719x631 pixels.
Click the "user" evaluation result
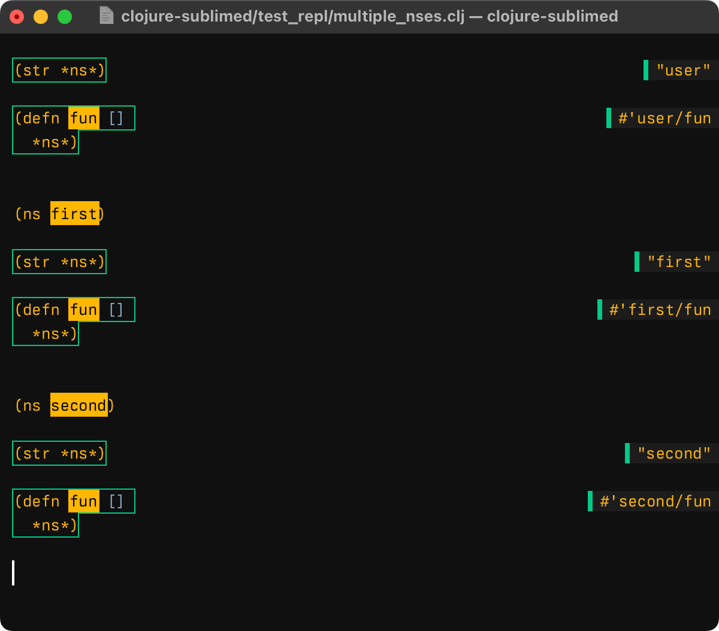[683, 71]
